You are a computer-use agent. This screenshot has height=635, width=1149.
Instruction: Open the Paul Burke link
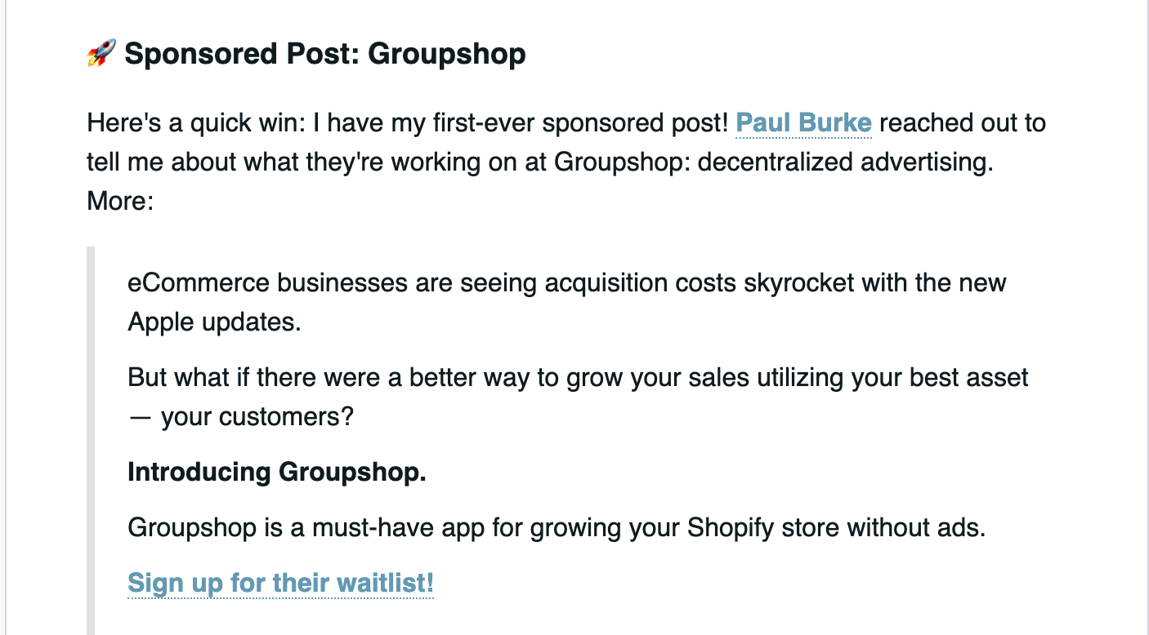803,123
